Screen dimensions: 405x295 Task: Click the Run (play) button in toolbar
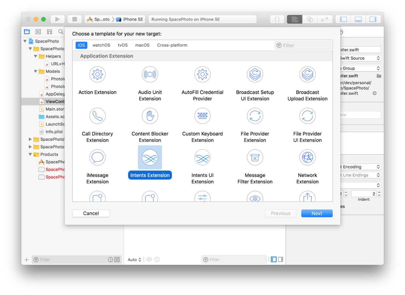coord(57,19)
